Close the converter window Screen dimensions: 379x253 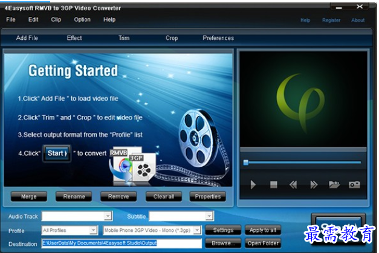pos(360,7)
